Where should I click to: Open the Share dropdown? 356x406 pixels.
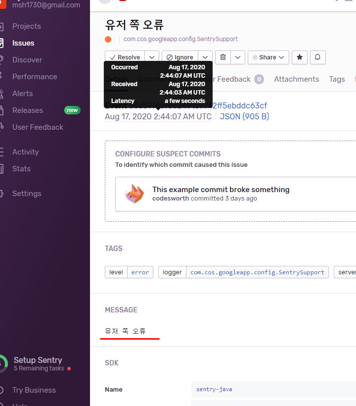[268, 57]
